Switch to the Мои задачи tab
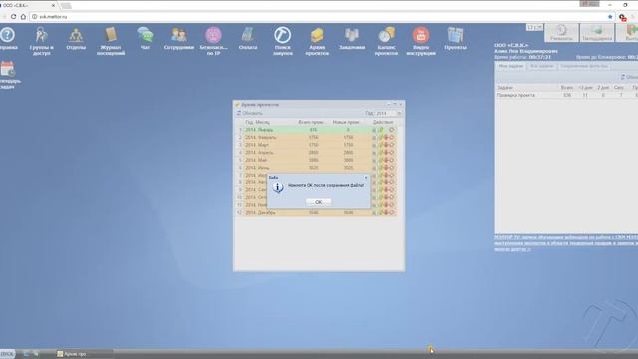Screen dimensions: 638x359 (511, 66)
